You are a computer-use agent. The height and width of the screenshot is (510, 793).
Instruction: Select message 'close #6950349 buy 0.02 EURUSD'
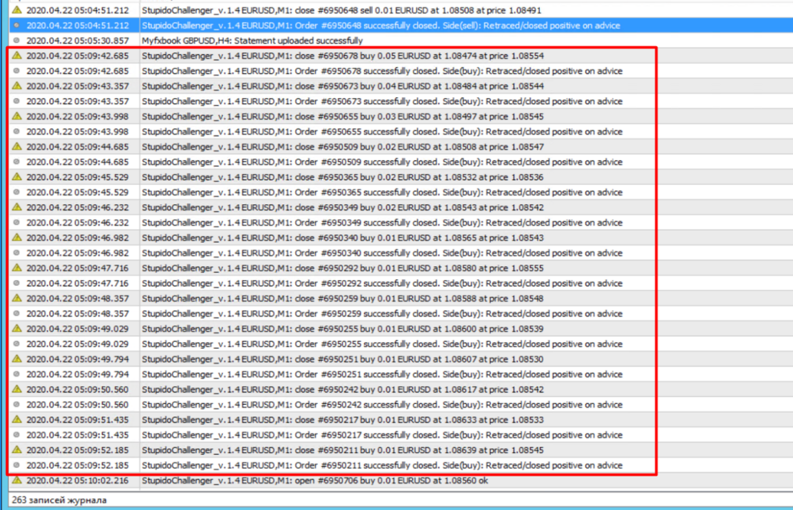343,207
